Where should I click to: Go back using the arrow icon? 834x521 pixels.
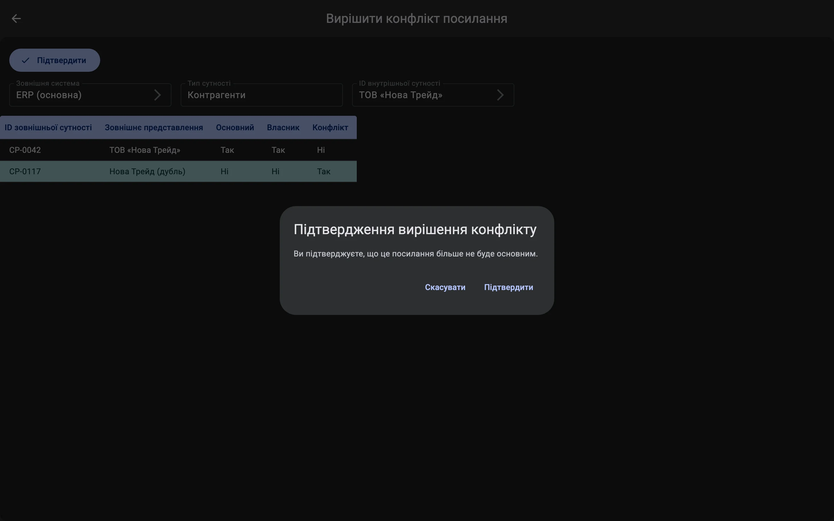pos(16,19)
